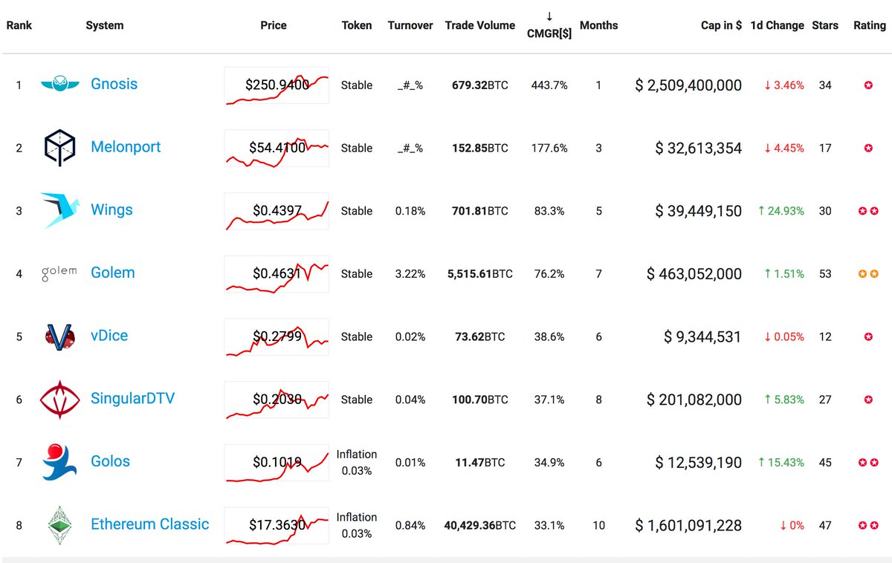Click the 443.7% CMGR value
The width and height of the screenshot is (892, 563).
point(549,85)
